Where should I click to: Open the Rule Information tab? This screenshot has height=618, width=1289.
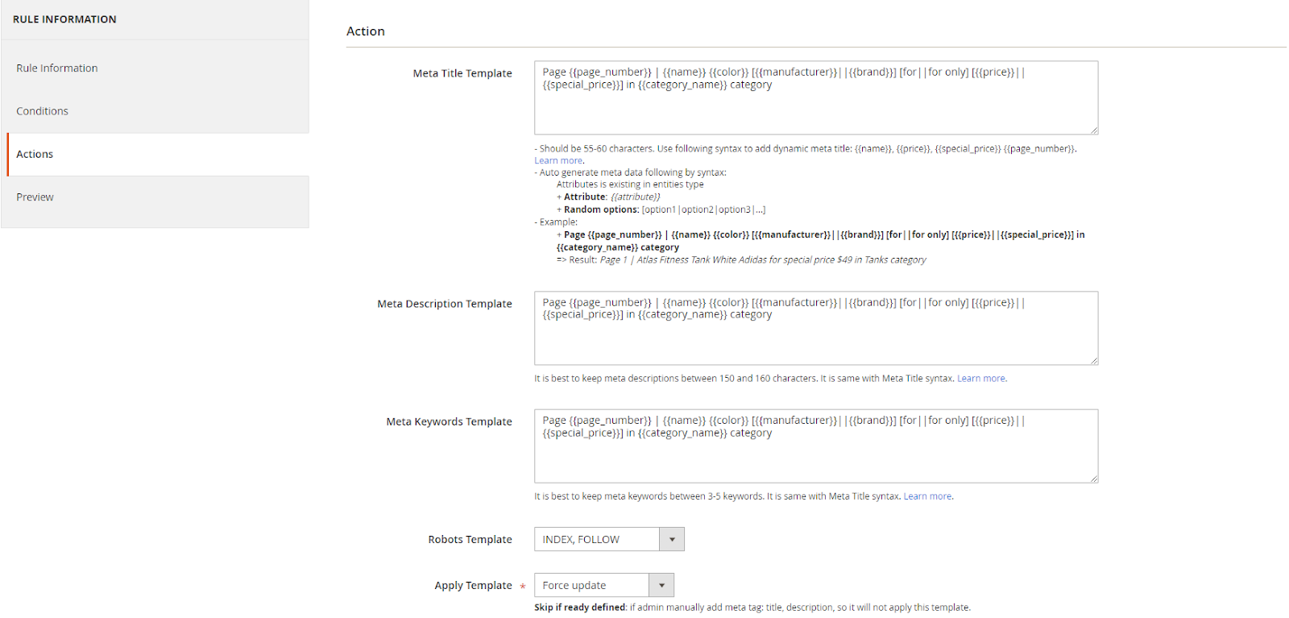tap(57, 68)
